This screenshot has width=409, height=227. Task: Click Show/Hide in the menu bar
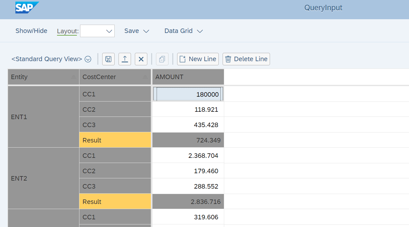click(31, 31)
